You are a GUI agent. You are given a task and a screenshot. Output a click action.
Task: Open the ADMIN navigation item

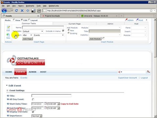[32, 72]
